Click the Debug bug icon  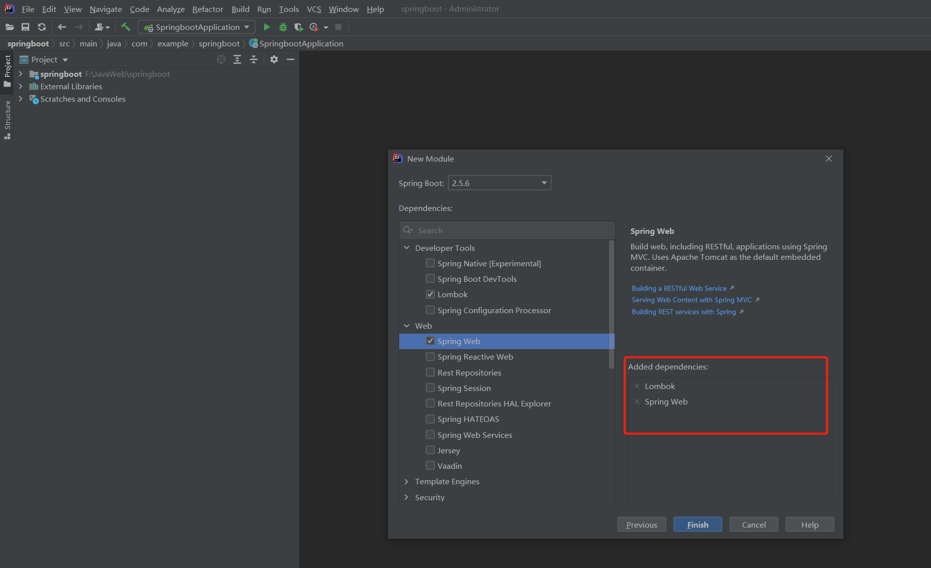pyautogui.click(x=283, y=27)
